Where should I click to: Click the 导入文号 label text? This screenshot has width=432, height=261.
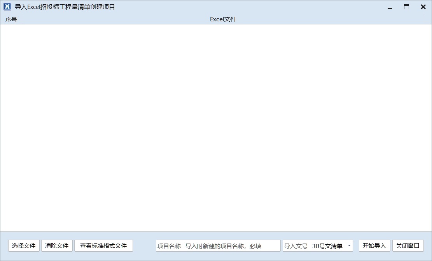296,246
